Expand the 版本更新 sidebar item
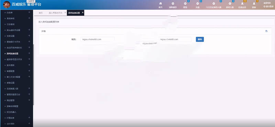 [x=29, y=65]
